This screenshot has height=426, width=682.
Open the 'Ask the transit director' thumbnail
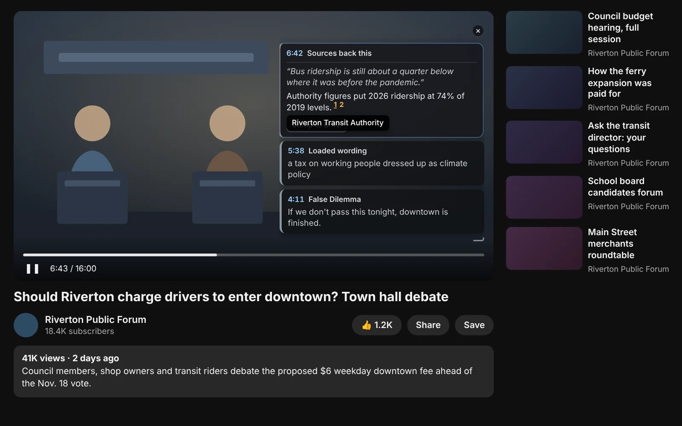pos(544,142)
